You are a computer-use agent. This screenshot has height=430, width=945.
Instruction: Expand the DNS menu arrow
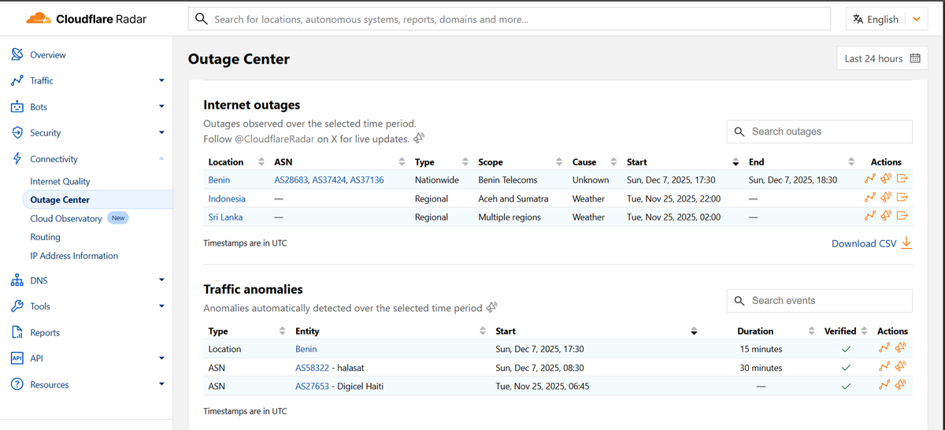click(161, 280)
